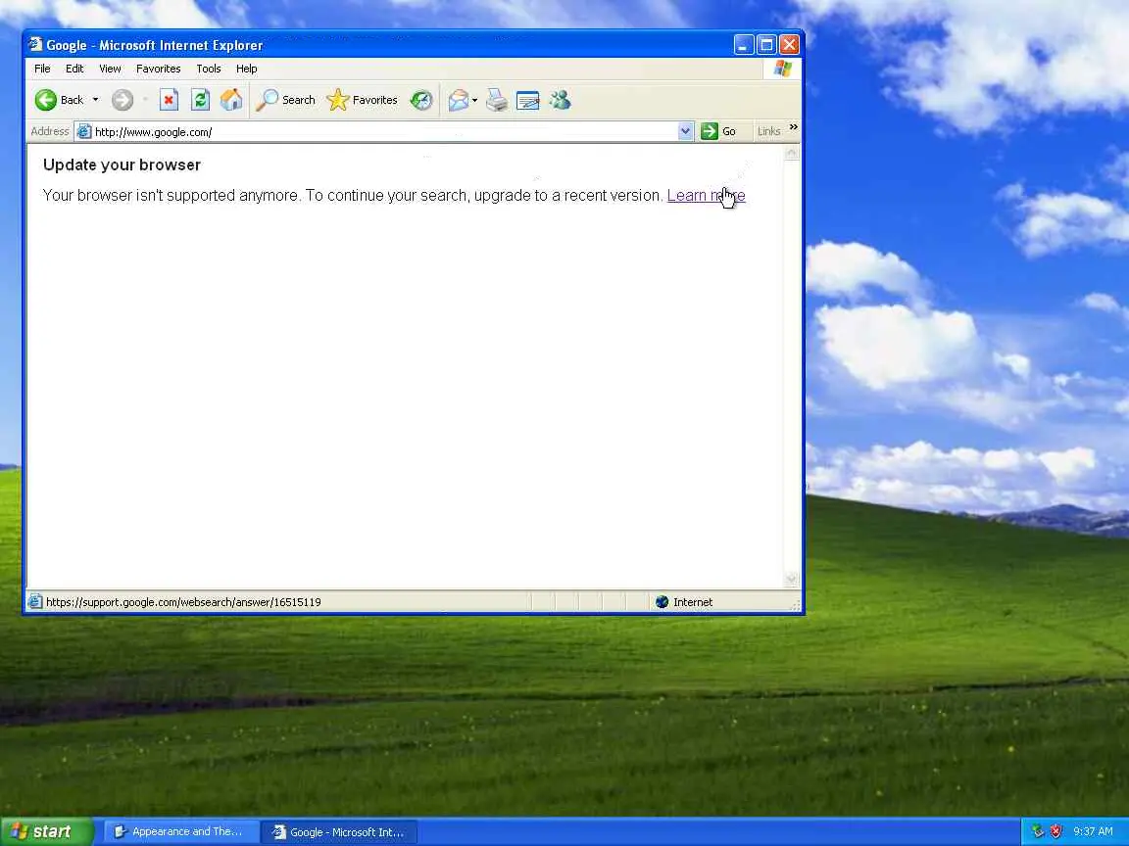The width and height of the screenshot is (1129, 846).
Task: Open the View menu
Action: click(x=110, y=69)
